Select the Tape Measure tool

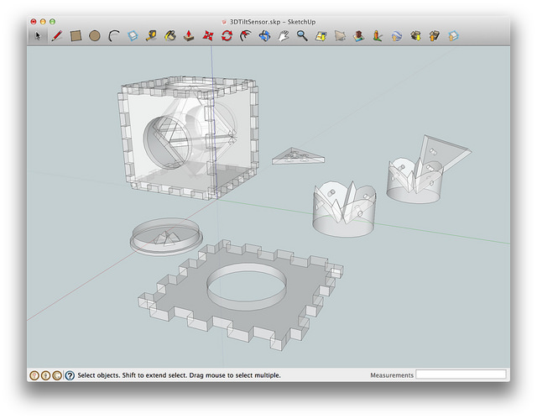point(151,35)
